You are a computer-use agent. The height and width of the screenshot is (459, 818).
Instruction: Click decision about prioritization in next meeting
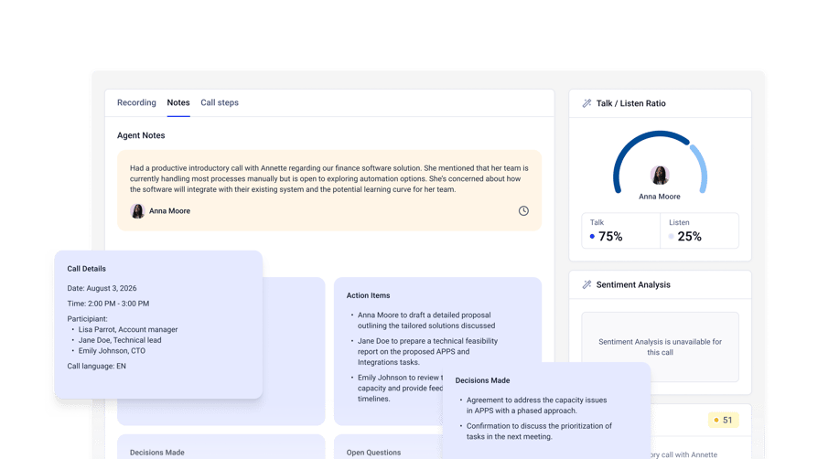point(539,432)
